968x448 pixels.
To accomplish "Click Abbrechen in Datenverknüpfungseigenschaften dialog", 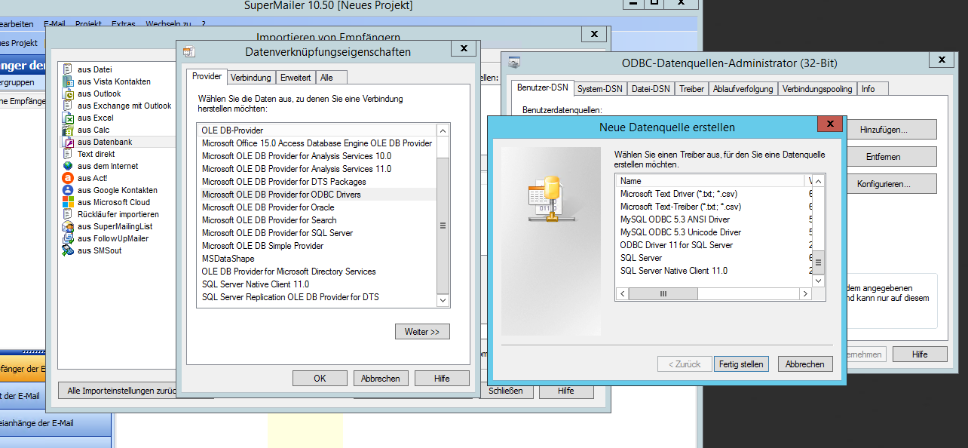I will pos(381,379).
